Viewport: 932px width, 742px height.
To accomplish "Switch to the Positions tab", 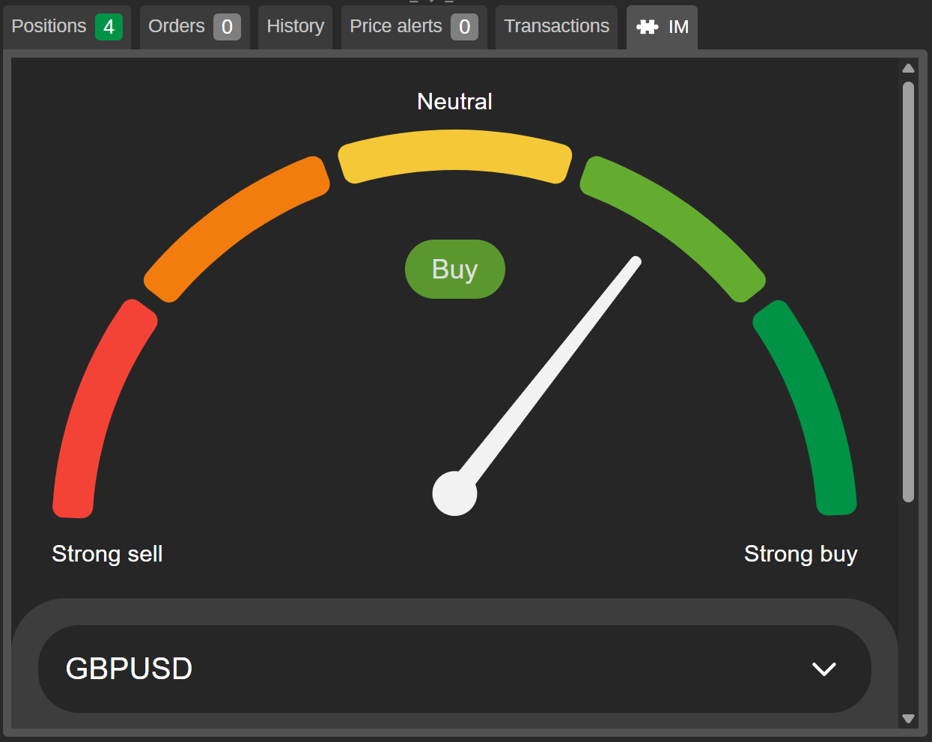I will pyautogui.click(x=49, y=27).
